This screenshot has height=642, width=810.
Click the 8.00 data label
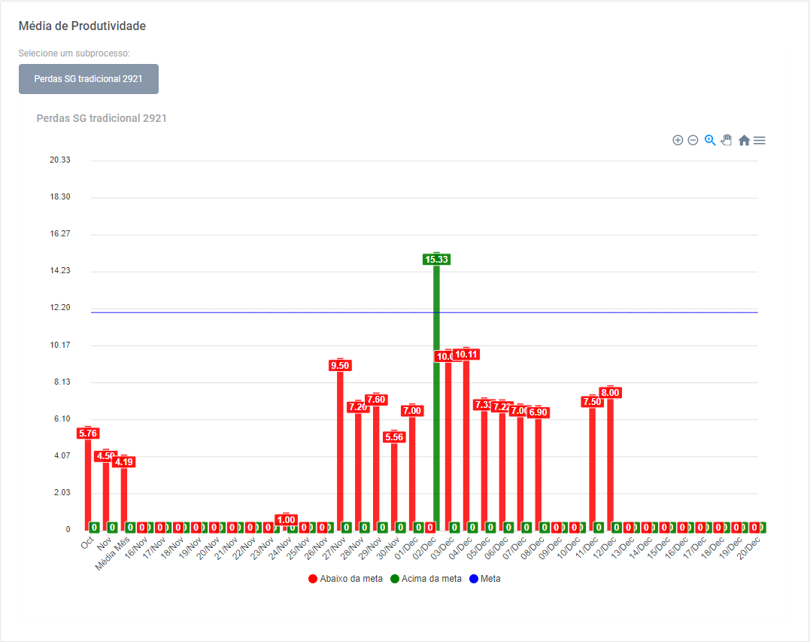coord(610,393)
